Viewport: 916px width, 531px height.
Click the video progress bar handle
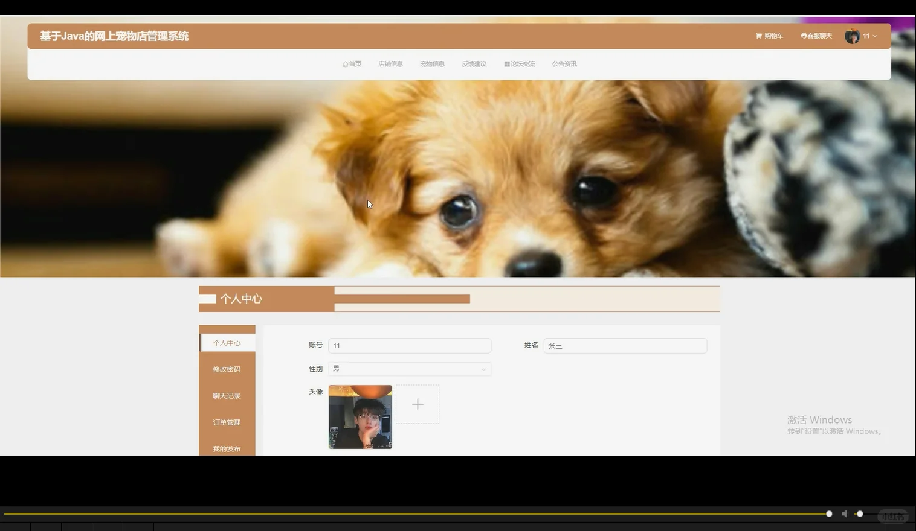point(829,514)
